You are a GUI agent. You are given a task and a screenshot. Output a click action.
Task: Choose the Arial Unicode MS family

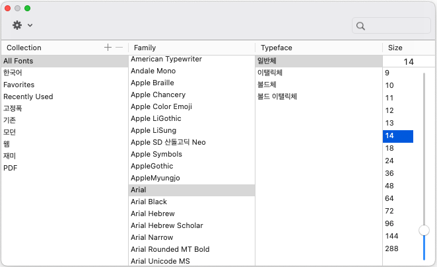(x=191, y=261)
